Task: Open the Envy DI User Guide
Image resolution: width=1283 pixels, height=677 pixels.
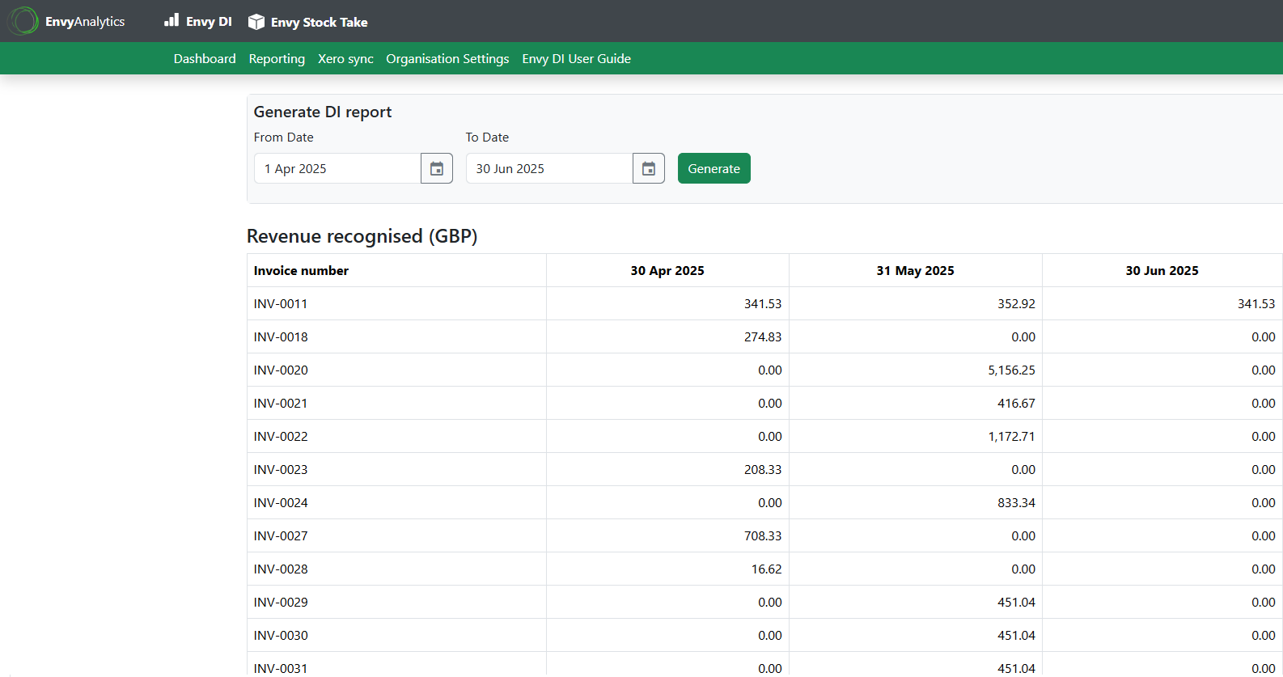Action: (x=576, y=58)
